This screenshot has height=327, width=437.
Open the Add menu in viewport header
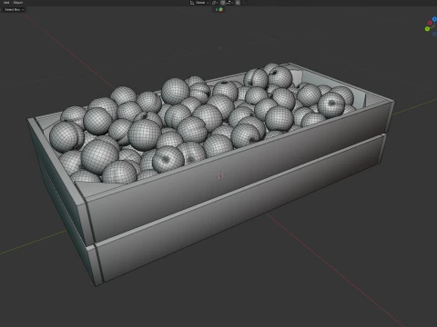(6, 3)
